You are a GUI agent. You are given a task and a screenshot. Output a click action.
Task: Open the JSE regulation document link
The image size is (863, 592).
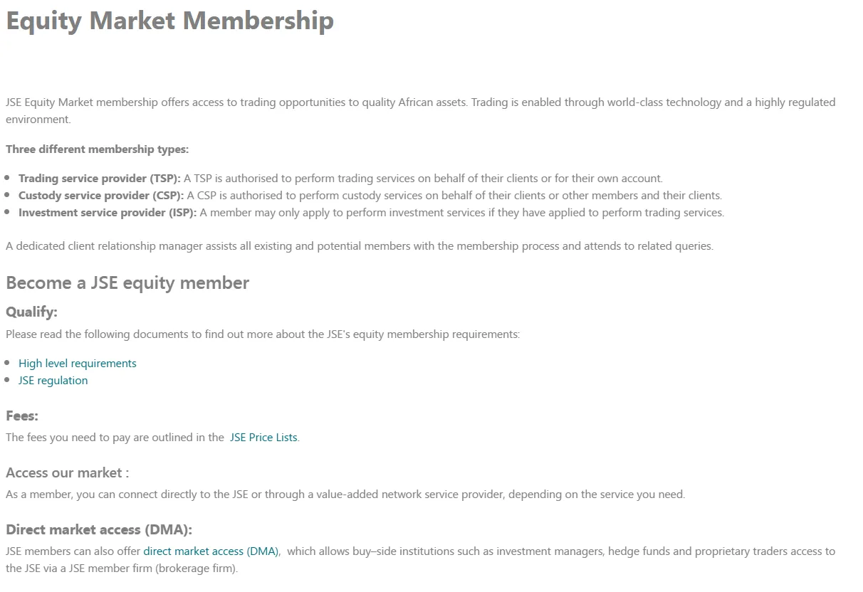(53, 381)
